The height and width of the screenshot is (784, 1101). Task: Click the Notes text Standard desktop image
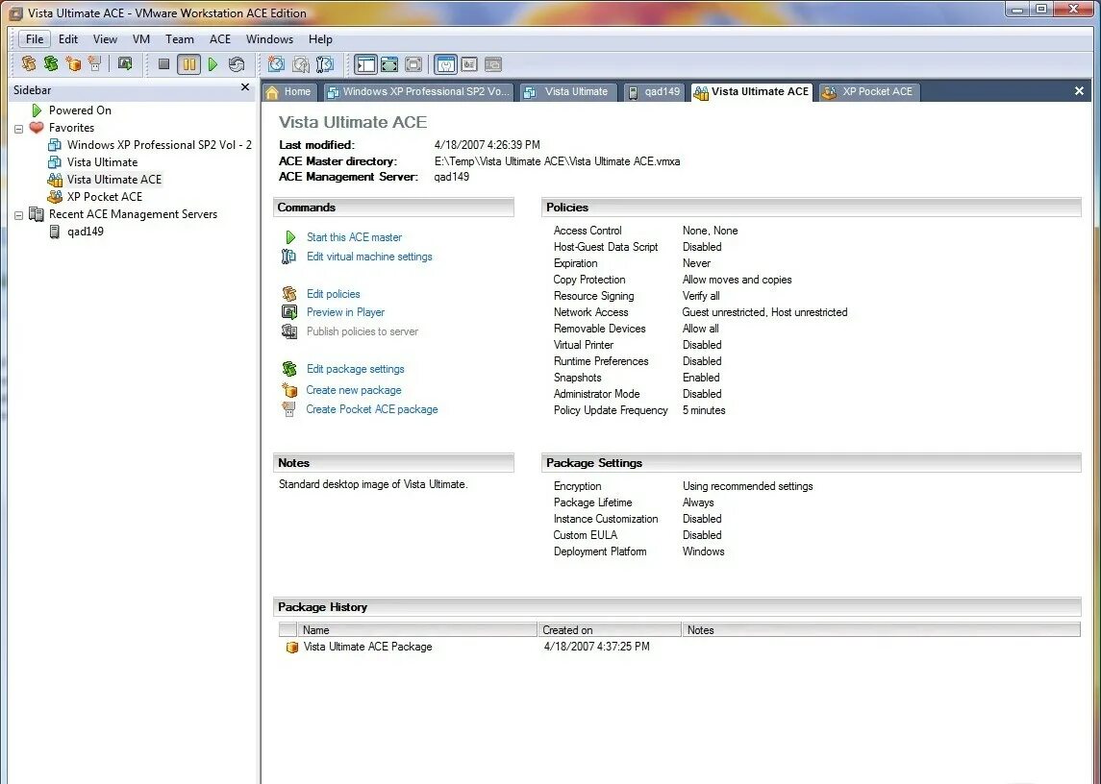pyautogui.click(x=373, y=484)
